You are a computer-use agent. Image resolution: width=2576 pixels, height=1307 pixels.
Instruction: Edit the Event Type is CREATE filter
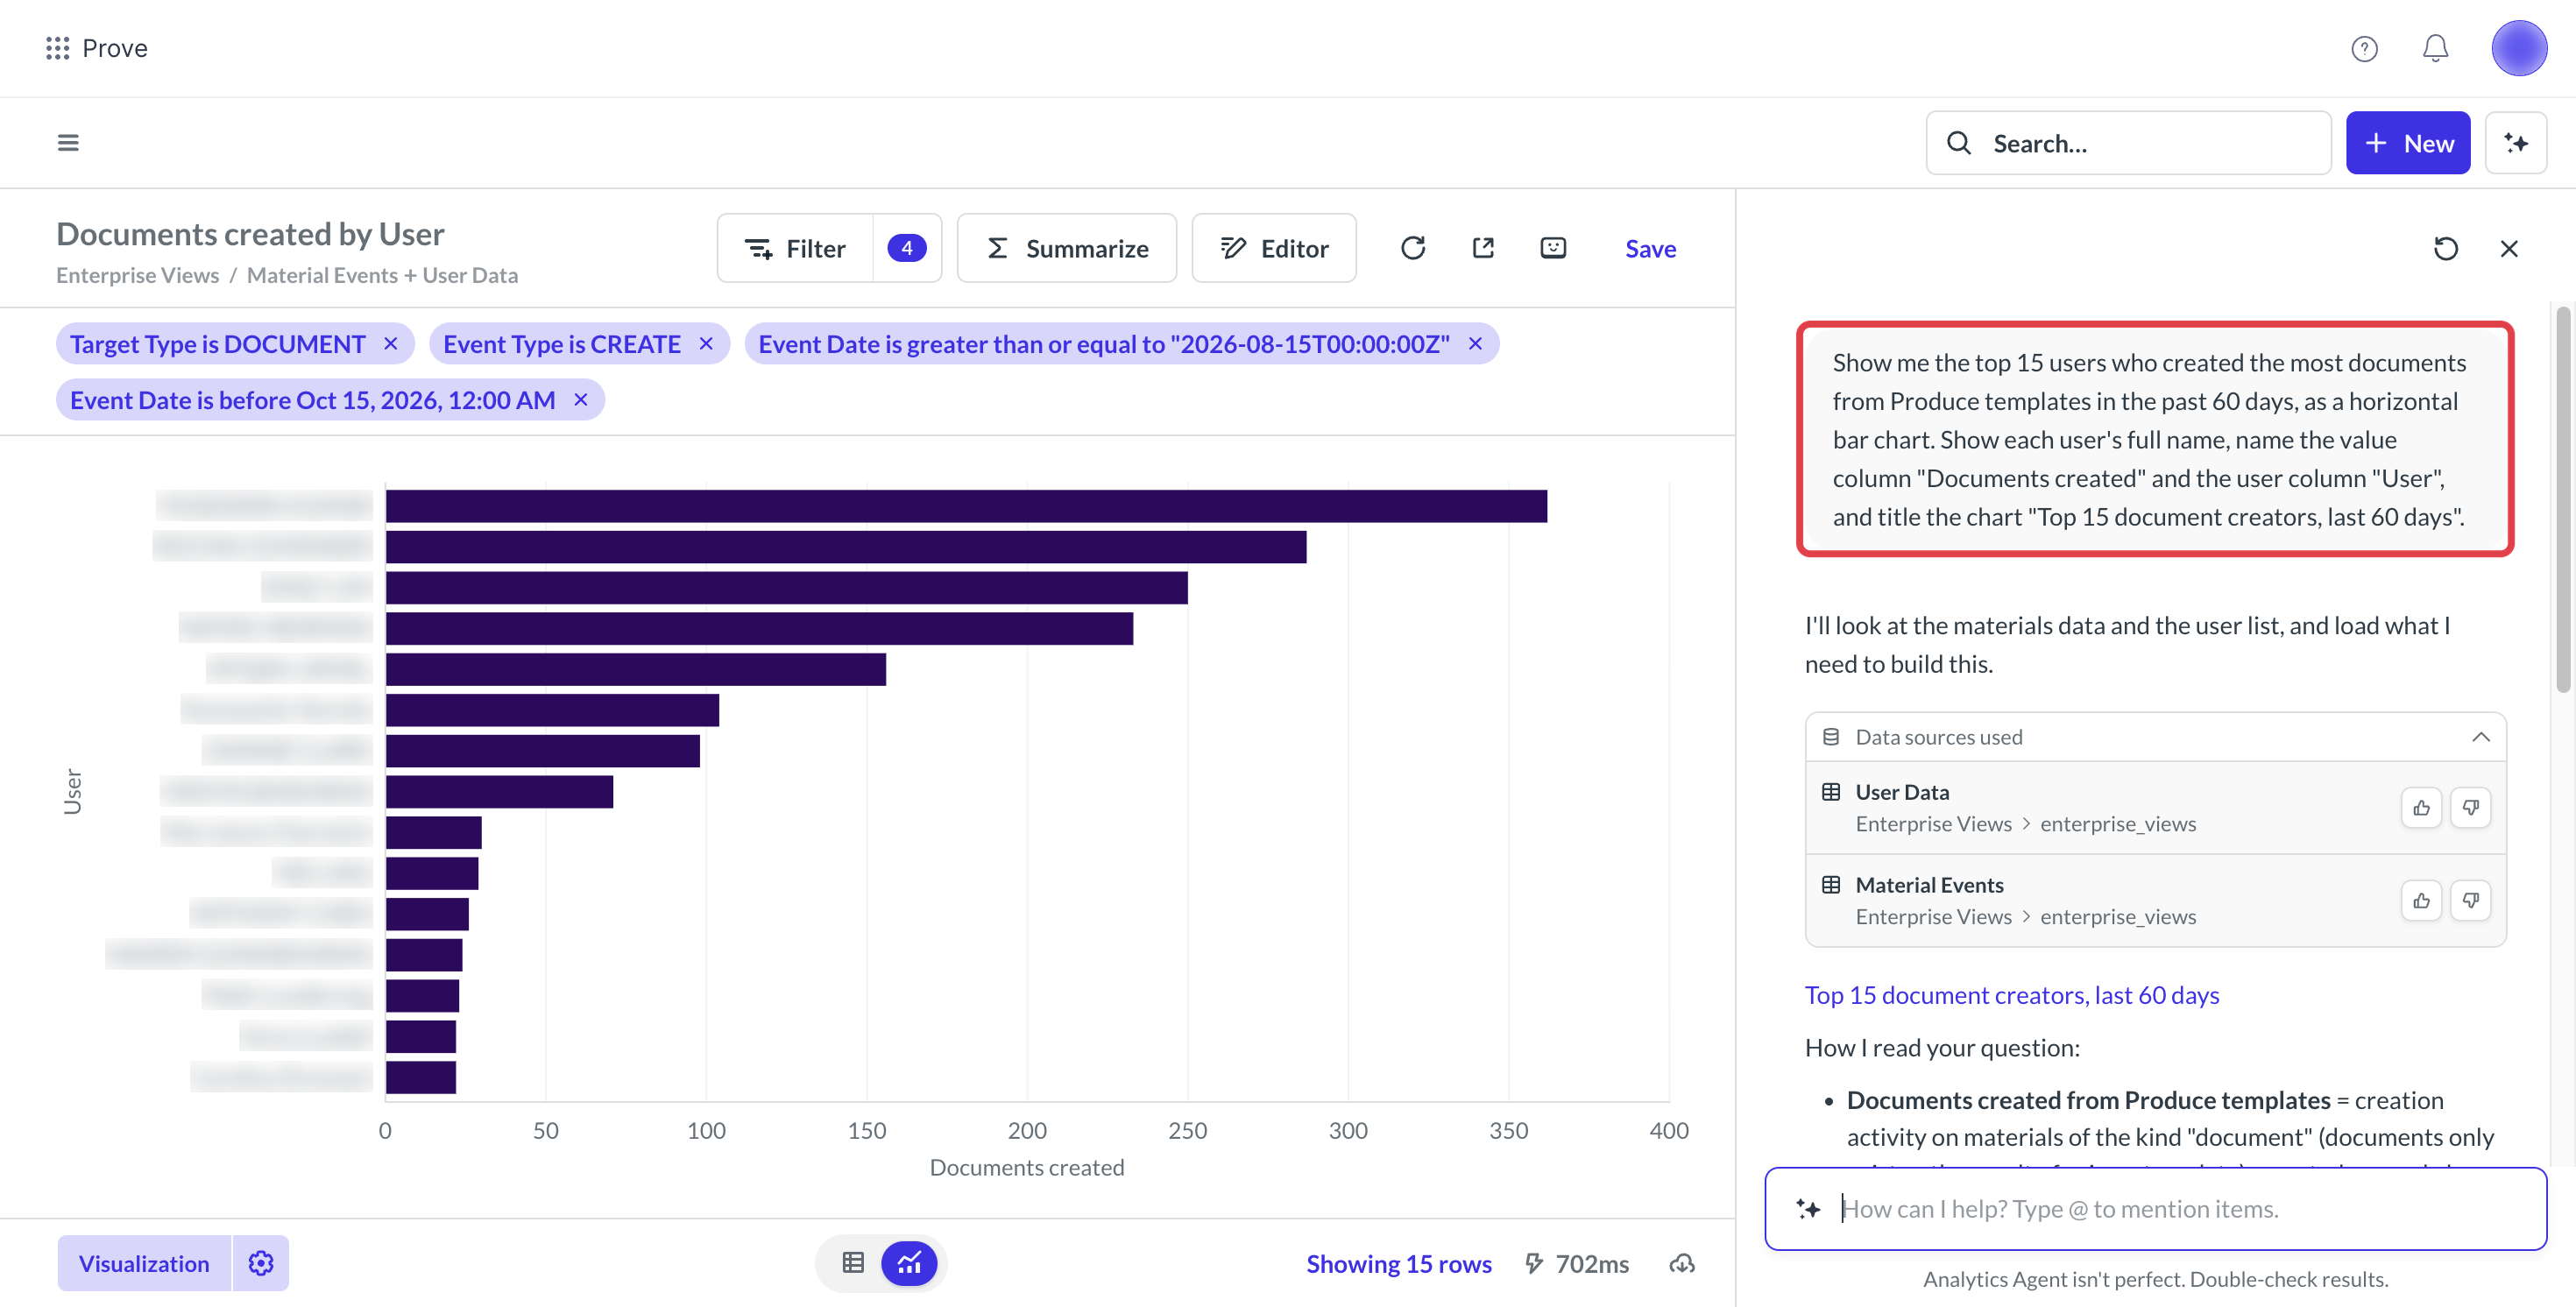pyautogui.click(x=561, y=344)
